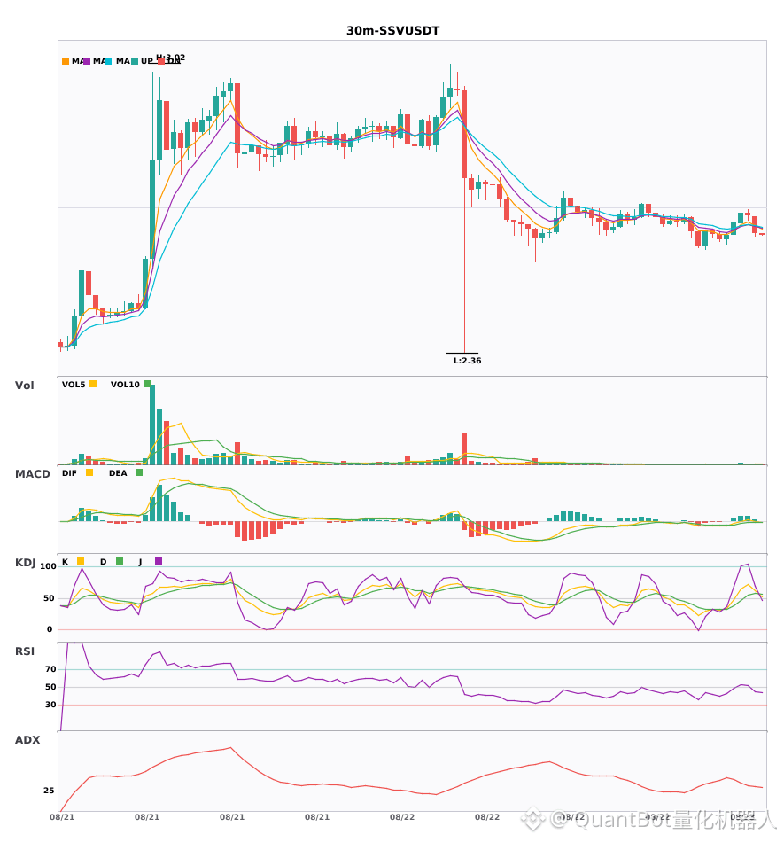
Task: Click the DIF legend text
Action: (69, 473)
